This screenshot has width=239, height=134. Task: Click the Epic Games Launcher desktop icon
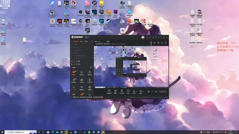[x=101, y=13]
